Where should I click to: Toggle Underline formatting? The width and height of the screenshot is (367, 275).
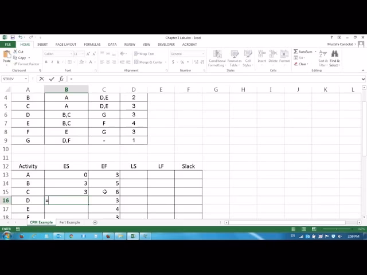coord(58,62)
